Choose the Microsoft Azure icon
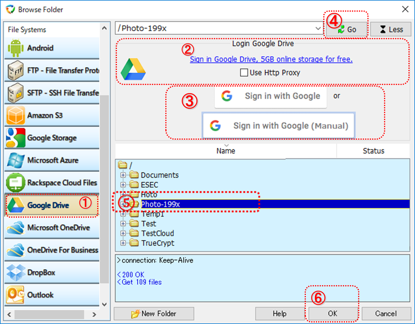Viewport: 415px width, 324px height. 15,160
